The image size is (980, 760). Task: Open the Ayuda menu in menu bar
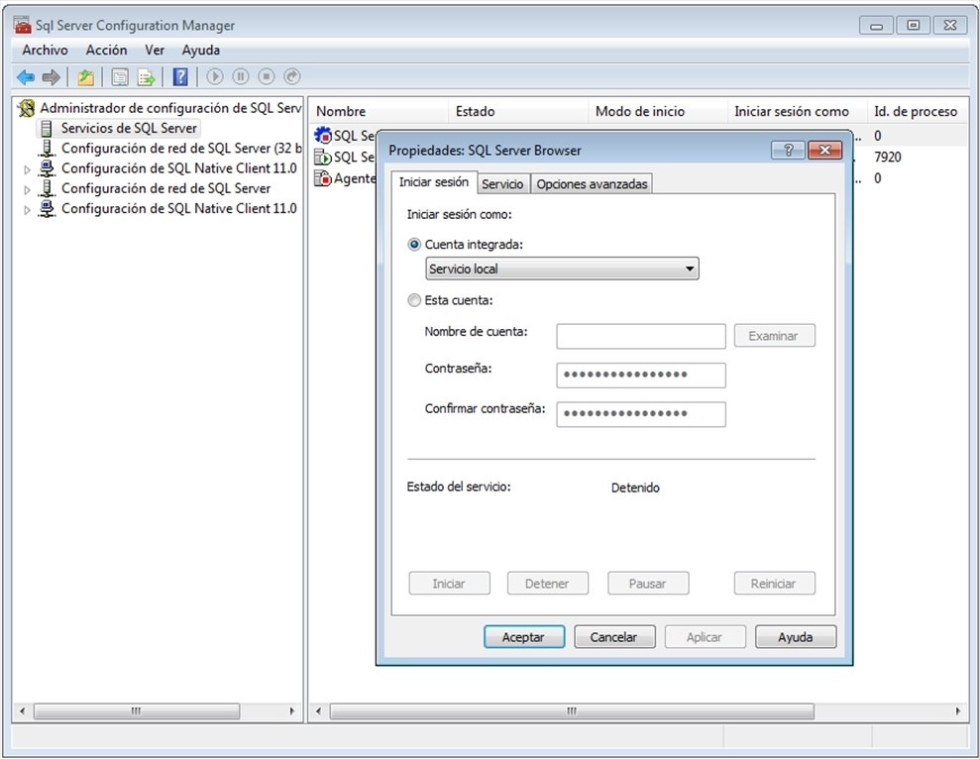coord(200,50)
